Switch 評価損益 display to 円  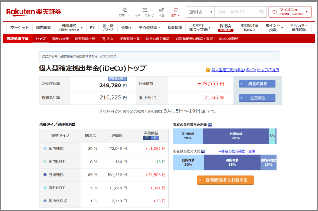point(147,138)
